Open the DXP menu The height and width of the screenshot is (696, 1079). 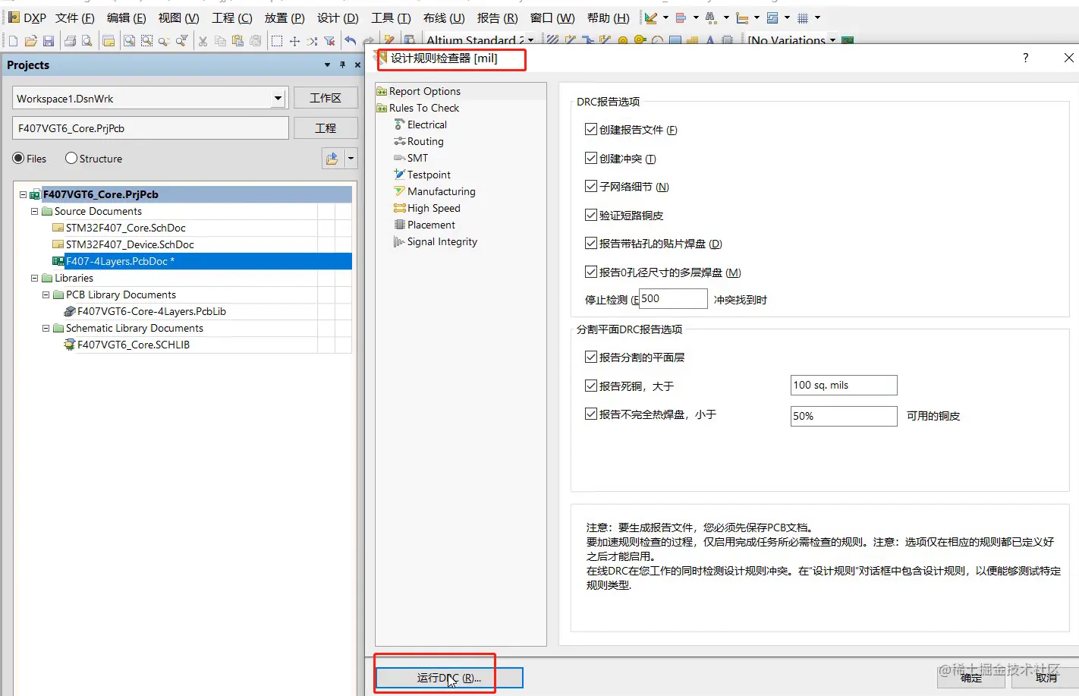tap(27, 17)
